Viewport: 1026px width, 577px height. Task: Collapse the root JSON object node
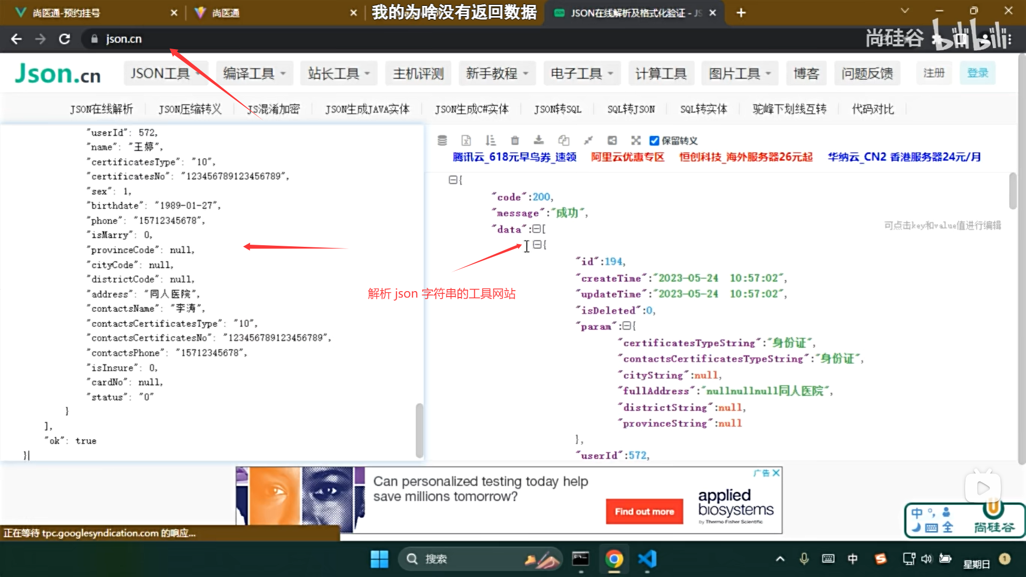[452, 180]
